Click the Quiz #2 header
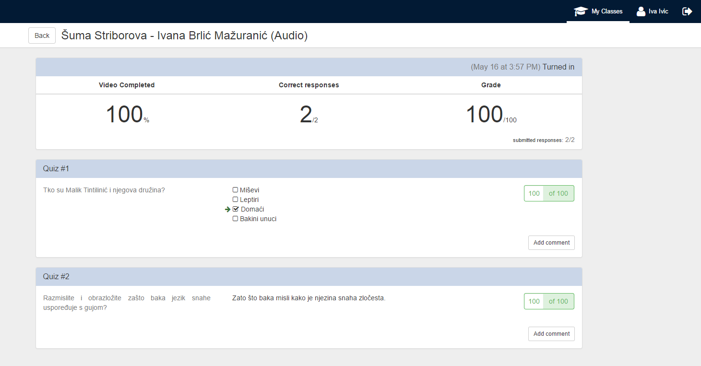Image resolution: width=701 pixels, height=366 pixels. tap(56, 277)
